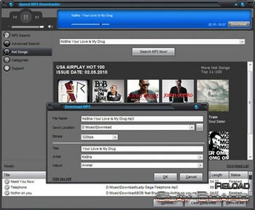Pause the playing song
This screenshot has height=210, width=255.
pos(26,17)
